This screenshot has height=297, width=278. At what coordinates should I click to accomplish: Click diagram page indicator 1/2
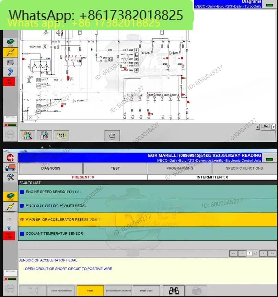[x=266, y=126]
